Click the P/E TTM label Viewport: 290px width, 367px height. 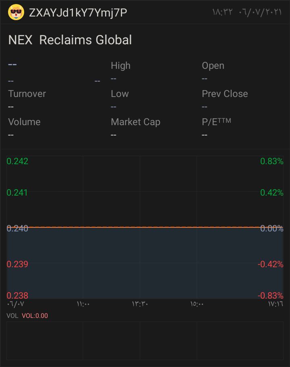(x=216, y=122)
